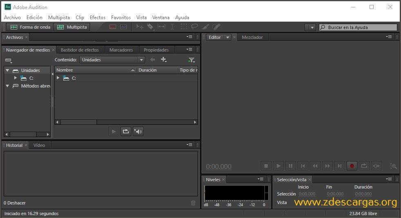The width and height of the screenshot is (401, 218).
Task: Collapse the Unidades tree node
Action: tap(7, 70)
